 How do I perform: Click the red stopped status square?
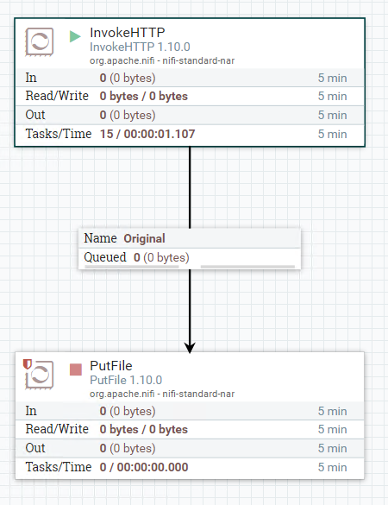(76, 369)
